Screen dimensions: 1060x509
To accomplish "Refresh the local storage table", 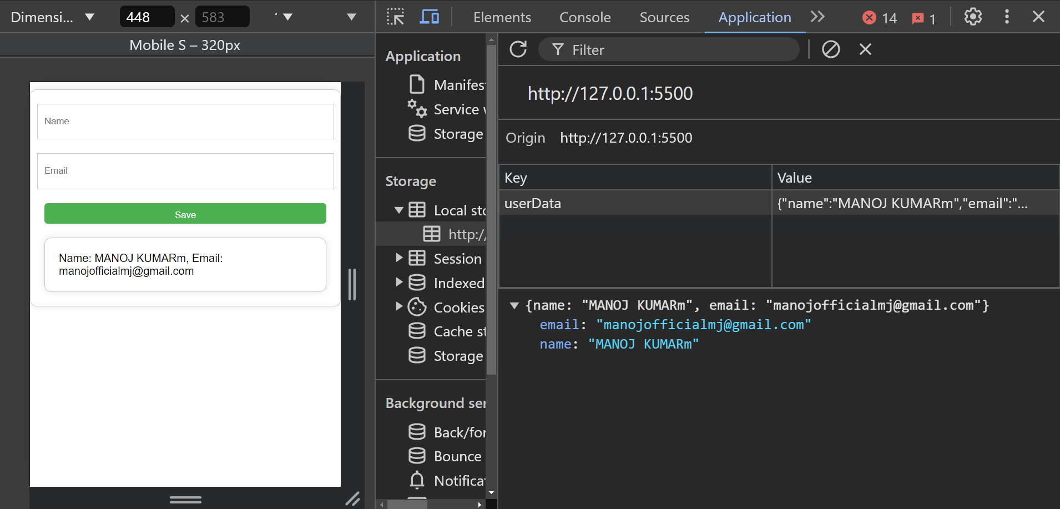I will 518,49.
